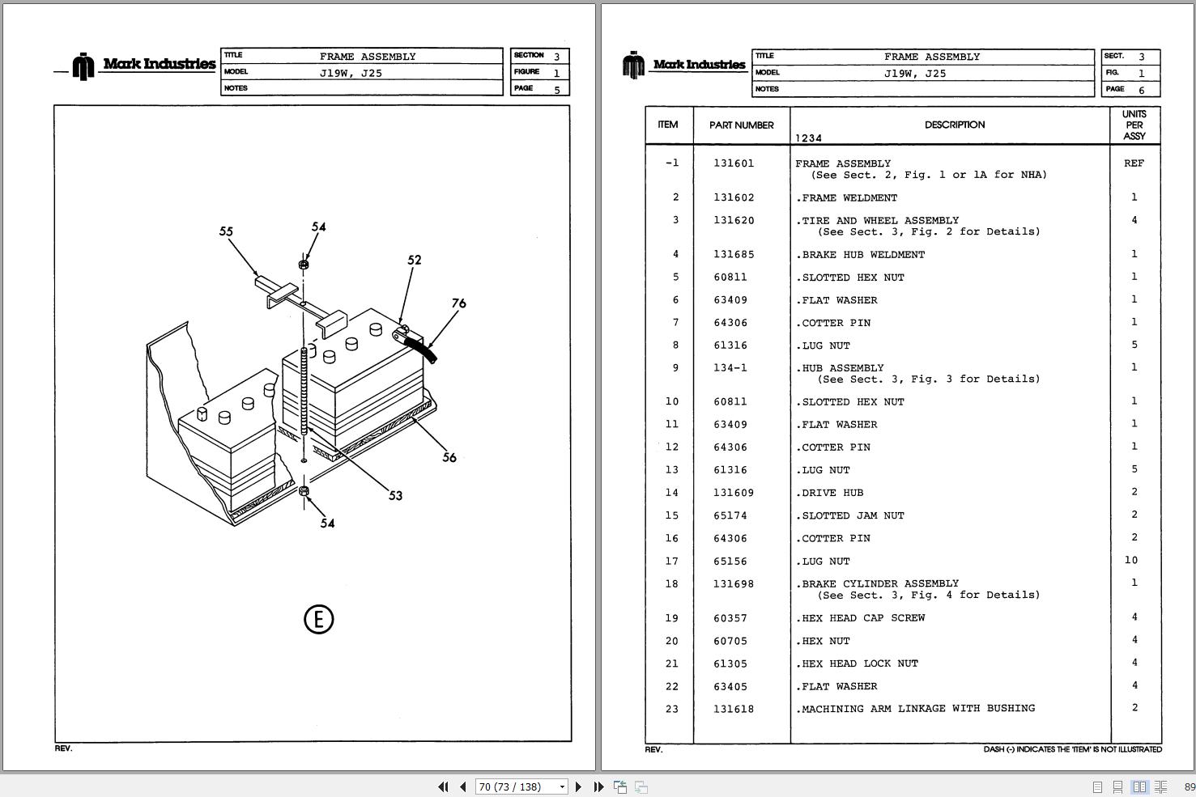Click callout number 56 in the diagram
This screenshot has width=1196, height=797.
coord(449,457)
